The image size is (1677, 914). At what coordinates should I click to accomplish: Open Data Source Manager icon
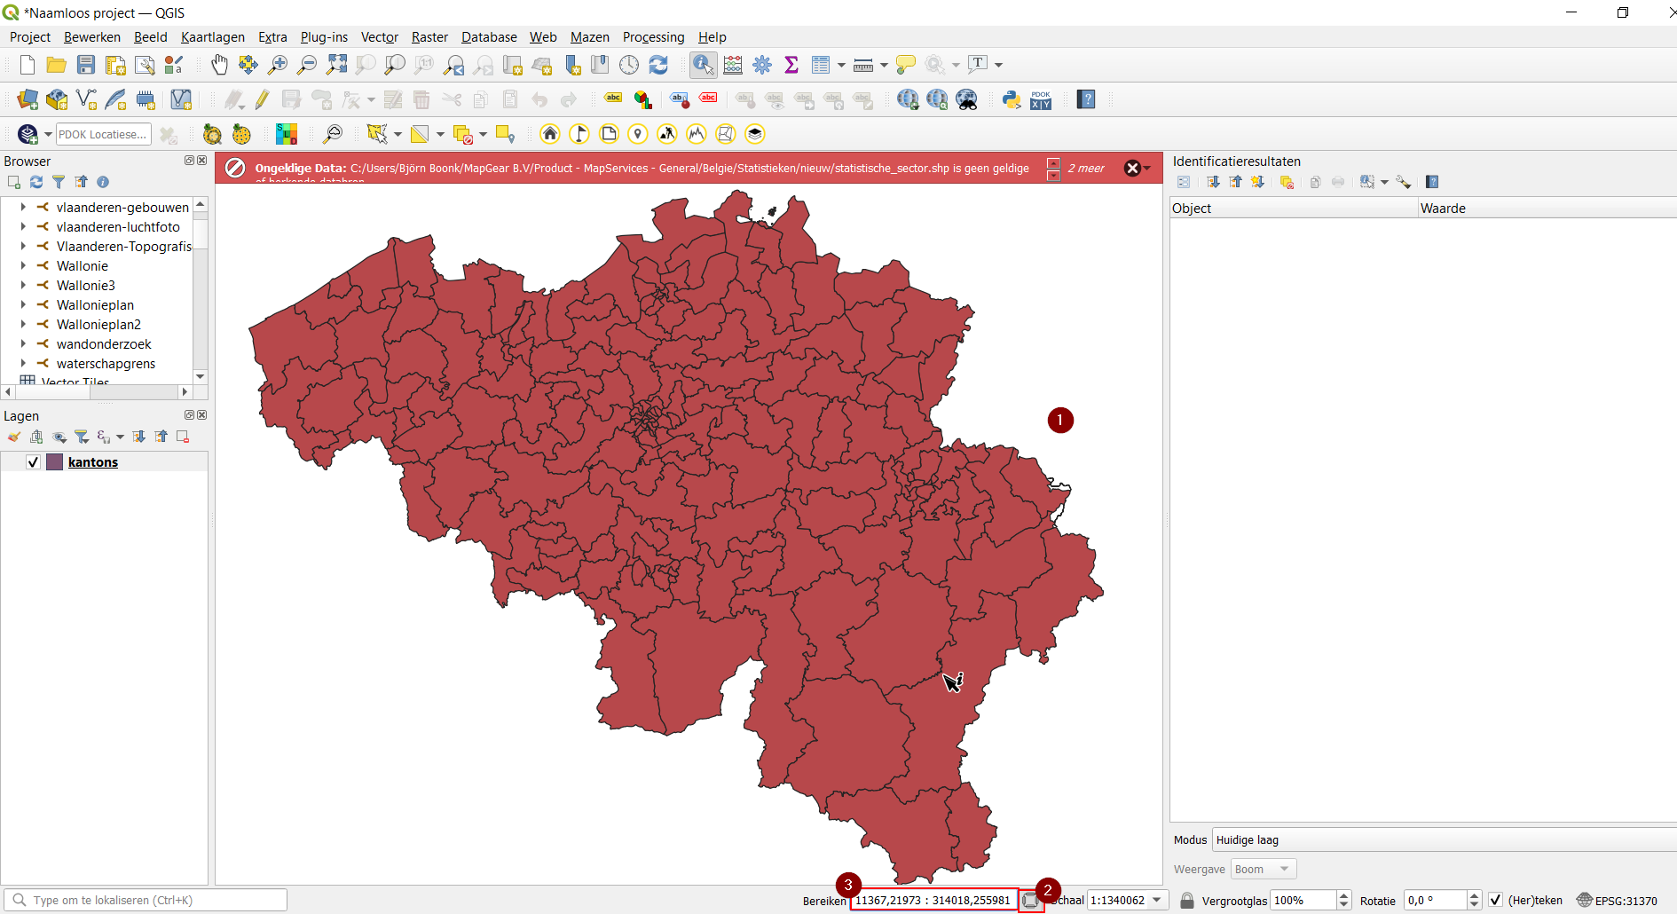28,99
